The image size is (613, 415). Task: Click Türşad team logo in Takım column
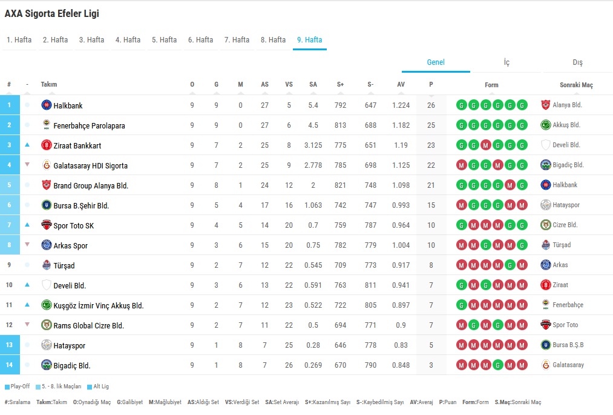(47, 265)
